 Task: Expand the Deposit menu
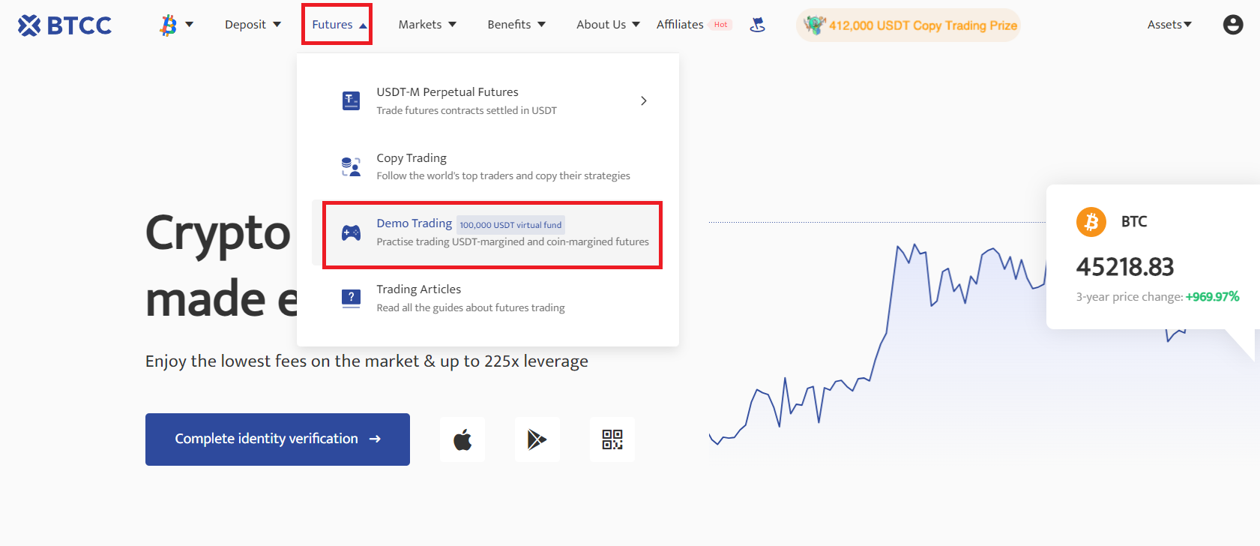tap(253, 25)
